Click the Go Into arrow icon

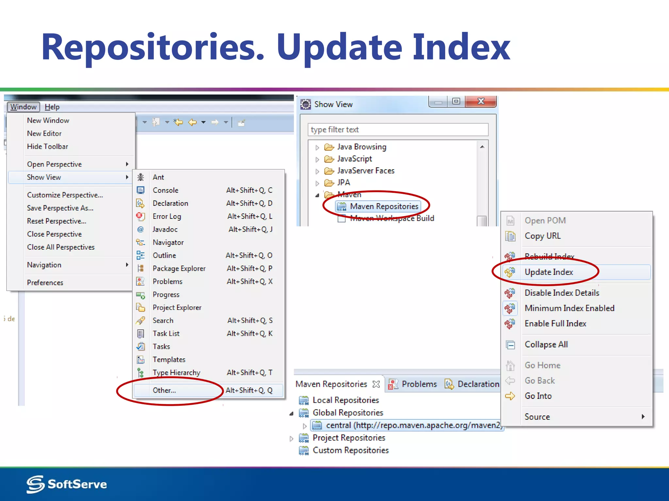[x=510, y=396]
